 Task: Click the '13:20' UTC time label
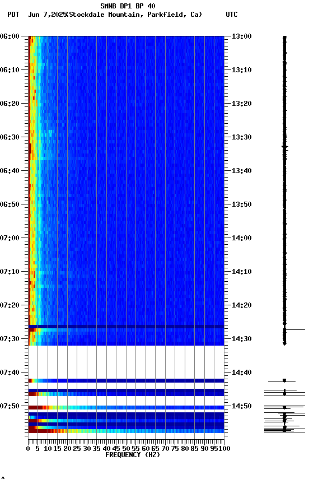click(242, 104)
